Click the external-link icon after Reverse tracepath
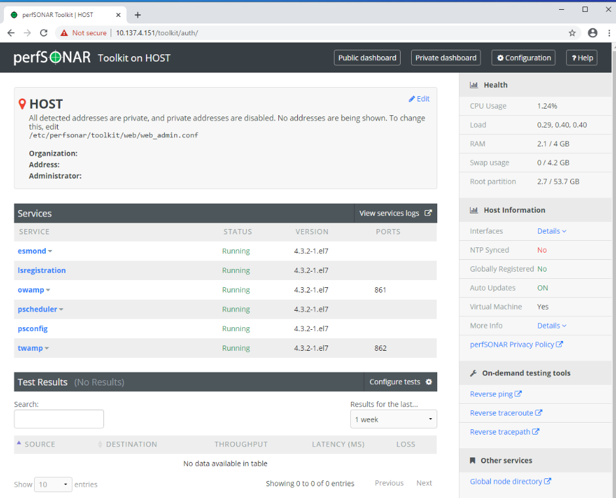 [x=535, y=431]
